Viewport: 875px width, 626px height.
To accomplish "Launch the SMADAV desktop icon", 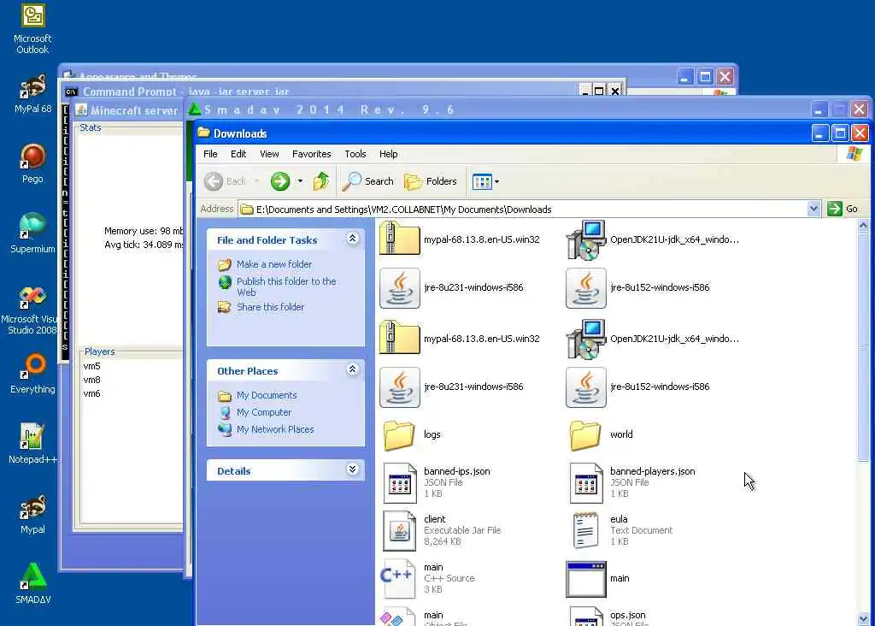I will (32, 583).
